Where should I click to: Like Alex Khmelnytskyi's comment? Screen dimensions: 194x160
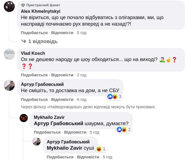click(34, 33)
